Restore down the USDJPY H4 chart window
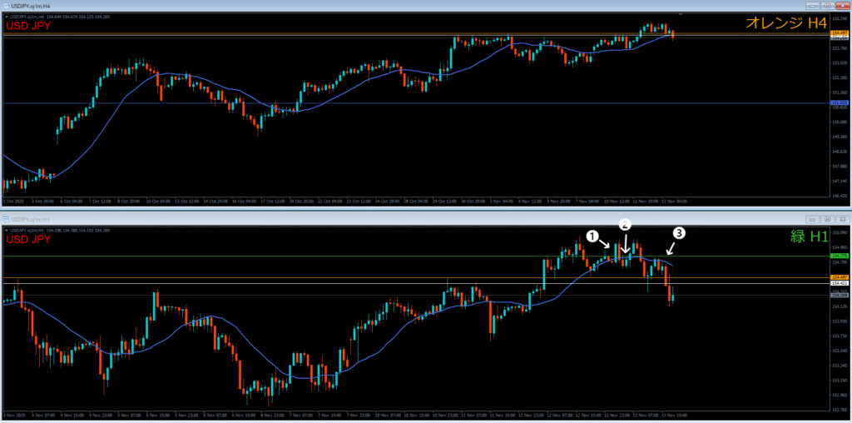This screenshot has height=423, width=852. (827, 6)
